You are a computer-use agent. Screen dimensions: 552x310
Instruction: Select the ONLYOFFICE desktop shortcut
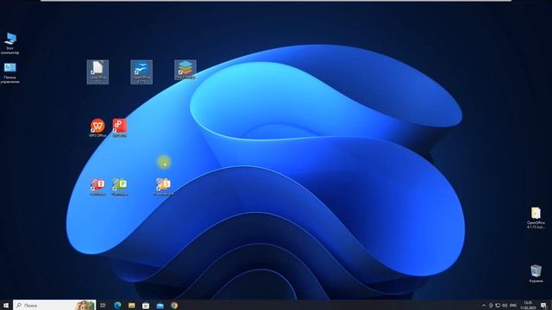(x=185, y=70)
